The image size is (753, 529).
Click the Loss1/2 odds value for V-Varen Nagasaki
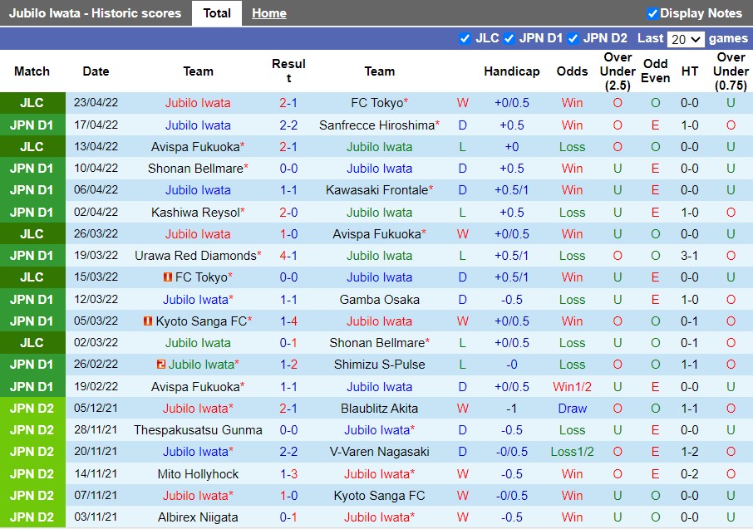pos(572,452)
